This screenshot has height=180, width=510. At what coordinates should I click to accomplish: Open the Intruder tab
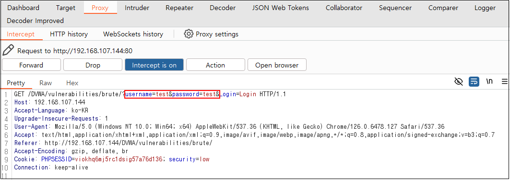pos(137,8)
